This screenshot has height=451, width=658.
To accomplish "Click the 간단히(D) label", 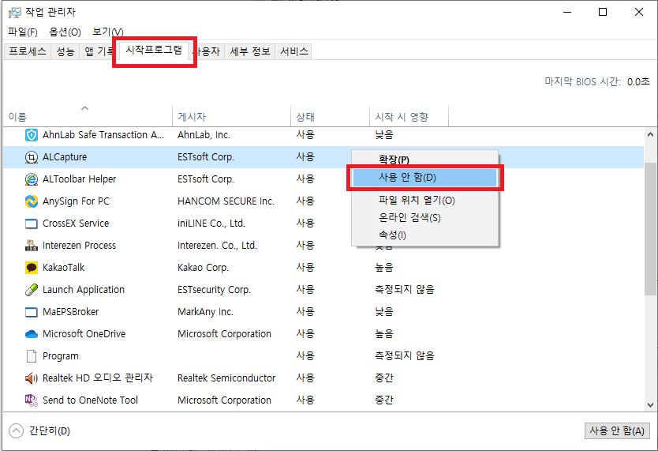I will (50, 430).
